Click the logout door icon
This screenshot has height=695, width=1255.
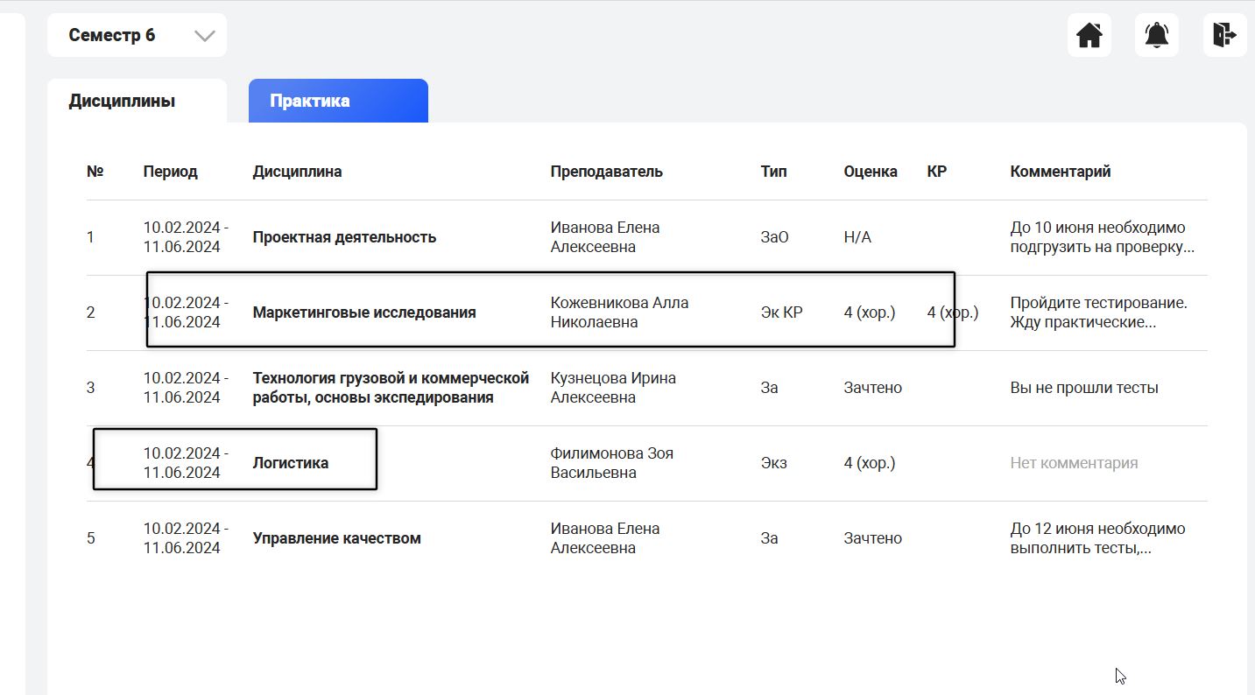[x=1223, y=36]
